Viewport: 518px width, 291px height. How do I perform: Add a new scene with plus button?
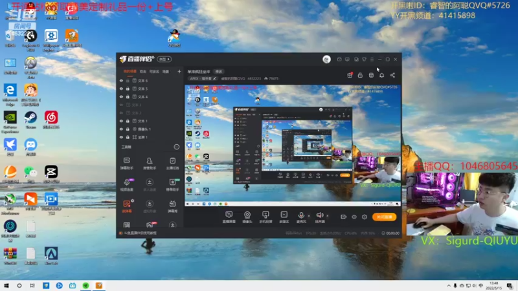179,71
